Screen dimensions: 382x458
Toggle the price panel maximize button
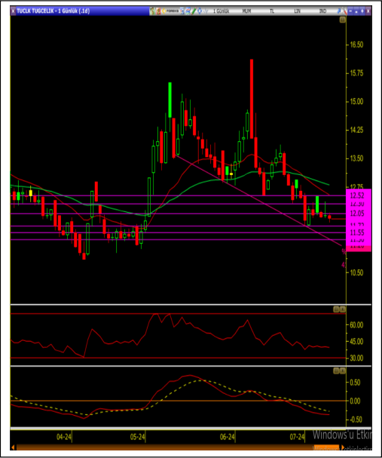[x=342, y=20]
